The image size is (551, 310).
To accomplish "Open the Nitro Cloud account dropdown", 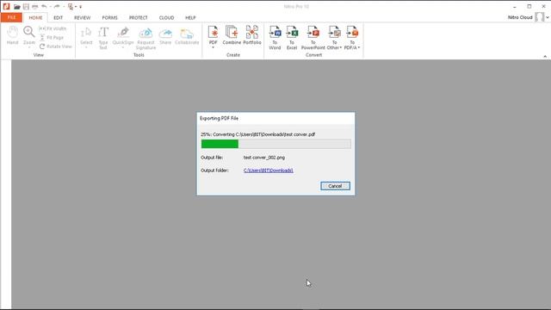I will coord(548,17).
